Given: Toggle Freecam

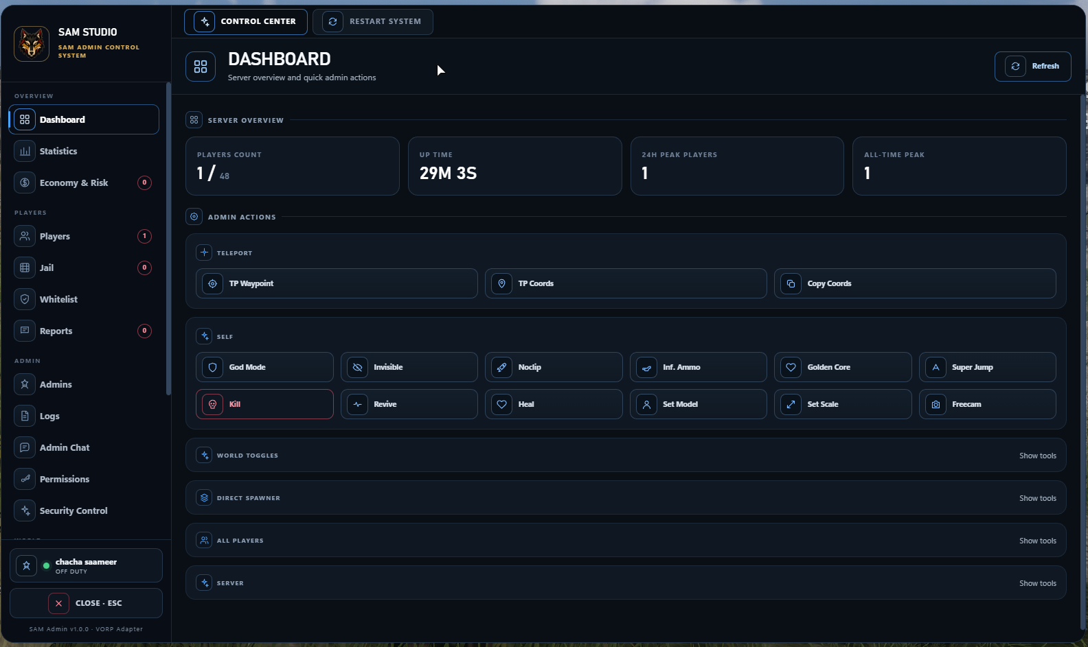Looking at the screenshot, I should pyautogui.click(x=988, y=404).
